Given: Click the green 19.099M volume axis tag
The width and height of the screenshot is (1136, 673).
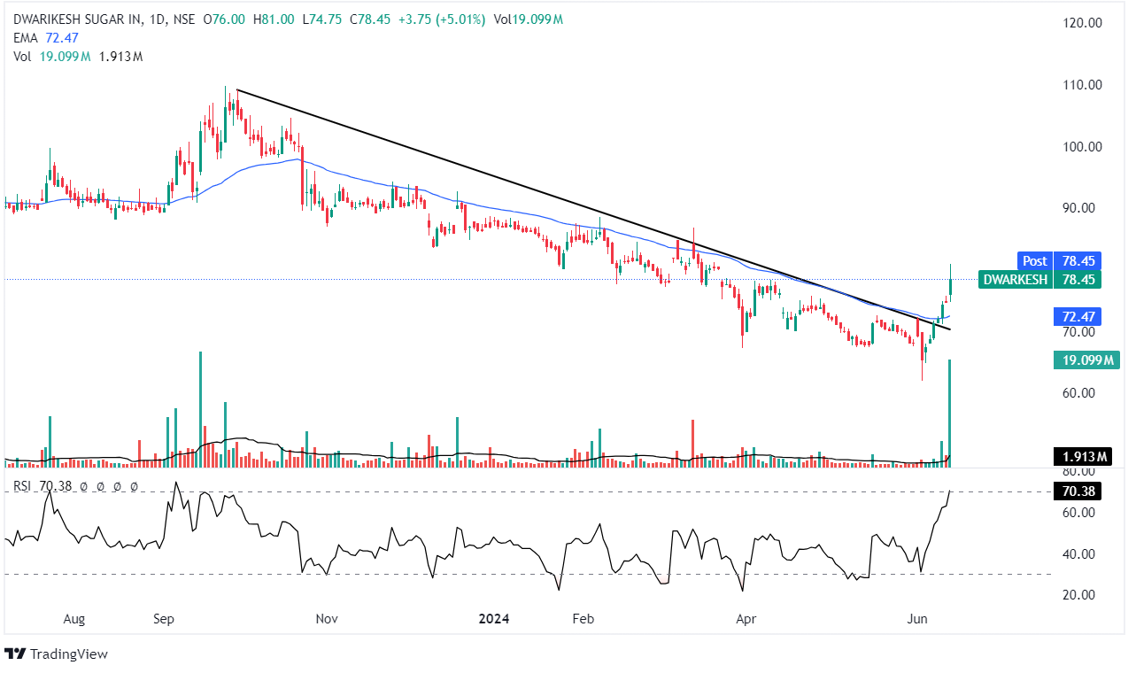Looking at the screenshot, I should (x=1086, y=360).
